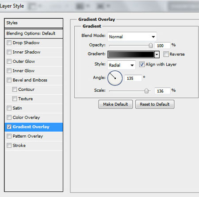Click the Reset to Default button
The image size is (199, 197).
[x=155, y=104]
